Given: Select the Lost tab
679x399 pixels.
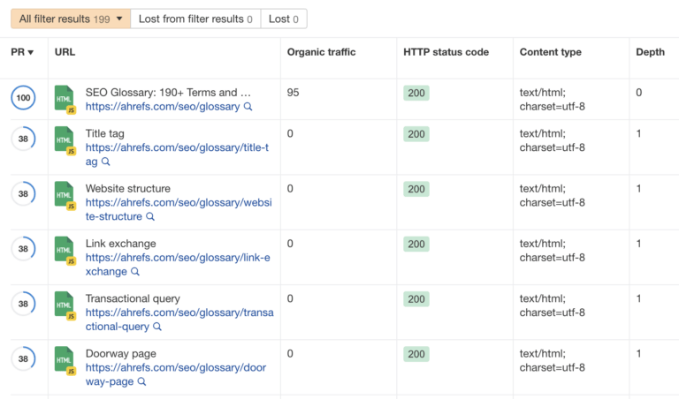Looking at the screenshot, I should tap(284, 19).
